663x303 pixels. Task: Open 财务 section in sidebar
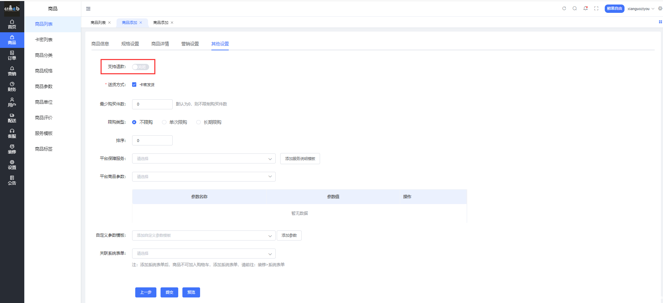[12, 87]
